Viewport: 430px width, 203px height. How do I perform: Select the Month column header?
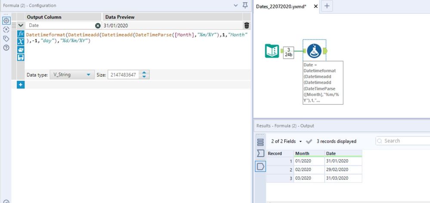point(309,154)
